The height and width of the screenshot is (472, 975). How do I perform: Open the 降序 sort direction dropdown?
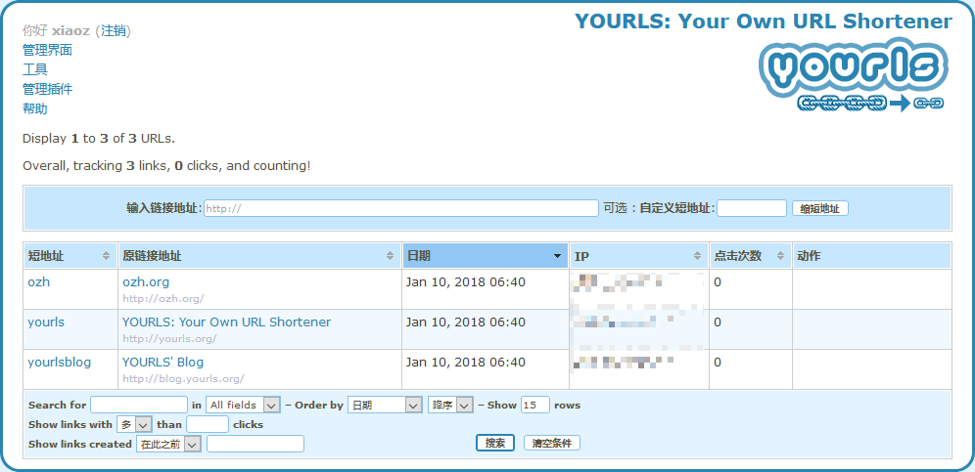point(451,405)
